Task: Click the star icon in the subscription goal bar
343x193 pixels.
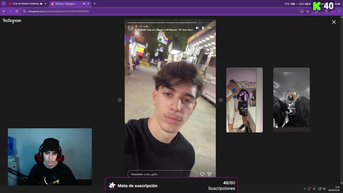Action: 112,185
